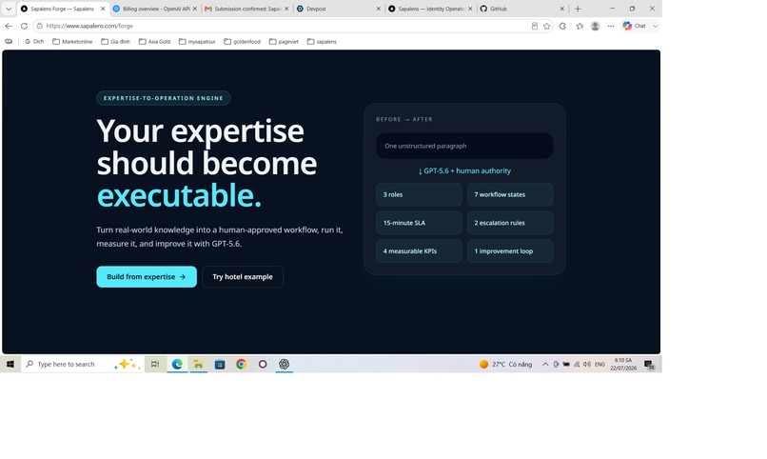Click the 7 workflow states card
This screenshot has width=767, height=459.
click(510, 195)
